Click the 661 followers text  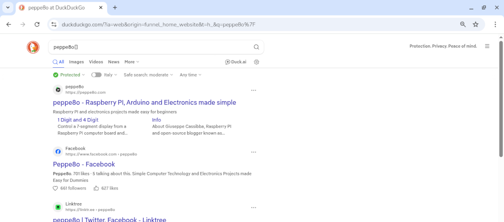tap(73, 188)
